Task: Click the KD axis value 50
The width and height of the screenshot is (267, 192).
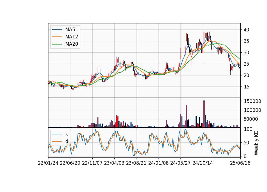Action: pyautogui.click(x=246, y=142)
